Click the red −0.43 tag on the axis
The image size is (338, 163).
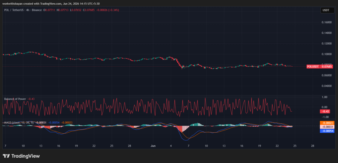[x=325, y=112]
